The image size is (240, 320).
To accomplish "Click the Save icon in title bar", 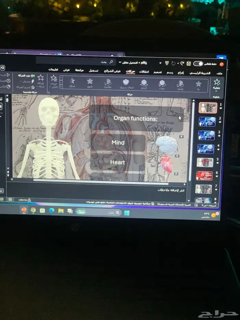I will (189, 63).
